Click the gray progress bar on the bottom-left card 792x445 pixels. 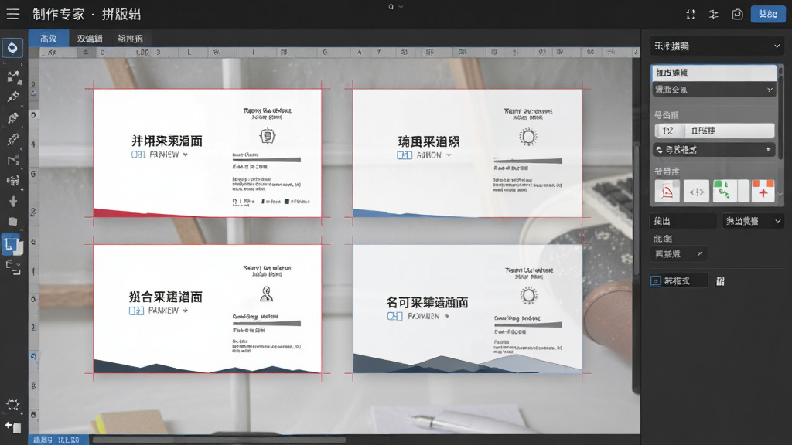click(x=266, y=324)
